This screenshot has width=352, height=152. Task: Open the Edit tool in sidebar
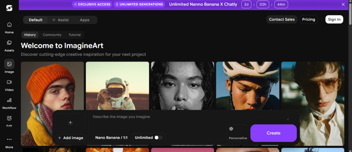click(9, 121)
